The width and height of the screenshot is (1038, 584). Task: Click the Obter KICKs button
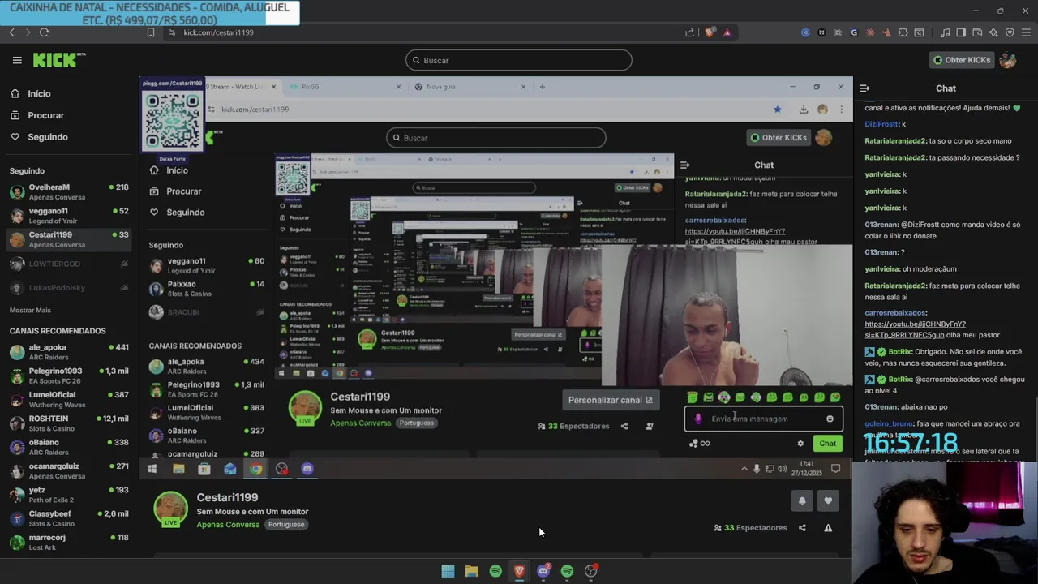tap(962, 60)
